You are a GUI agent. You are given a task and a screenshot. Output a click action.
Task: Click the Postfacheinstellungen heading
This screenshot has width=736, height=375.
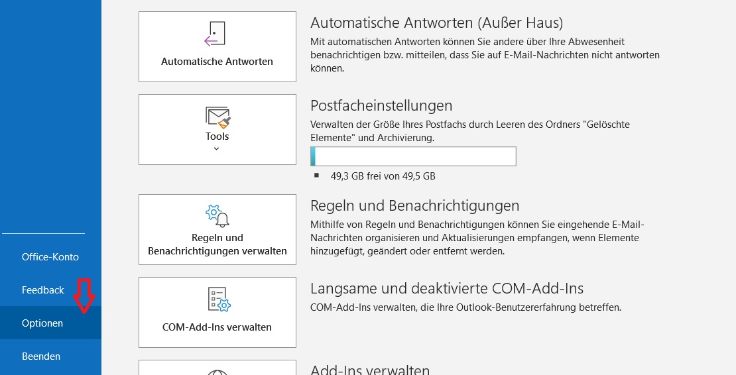pos(381,105)
